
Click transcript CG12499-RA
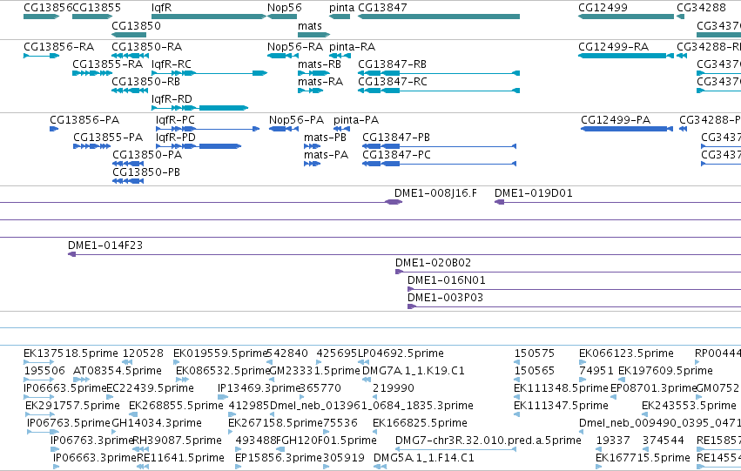click(626, 56)
